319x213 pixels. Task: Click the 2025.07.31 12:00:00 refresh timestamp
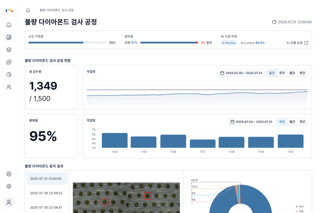click(x=295, y=22)
